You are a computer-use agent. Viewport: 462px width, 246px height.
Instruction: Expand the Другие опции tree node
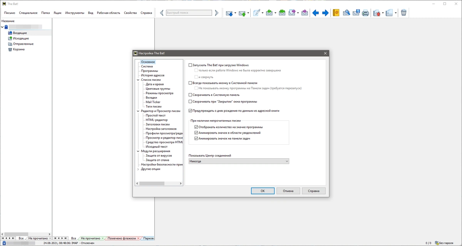coord(138,169)
